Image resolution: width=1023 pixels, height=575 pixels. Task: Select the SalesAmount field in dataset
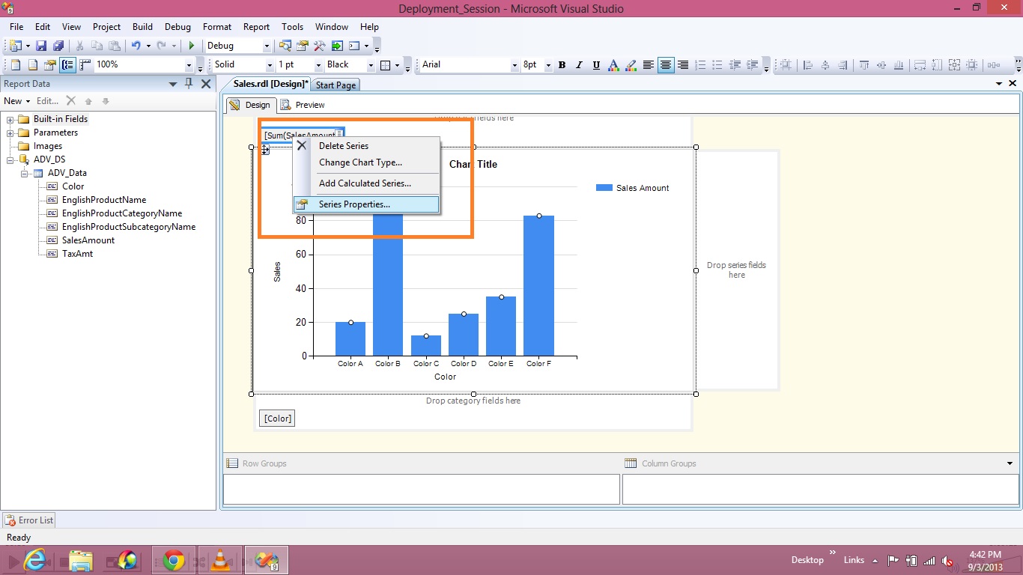[x=88, y=240]
